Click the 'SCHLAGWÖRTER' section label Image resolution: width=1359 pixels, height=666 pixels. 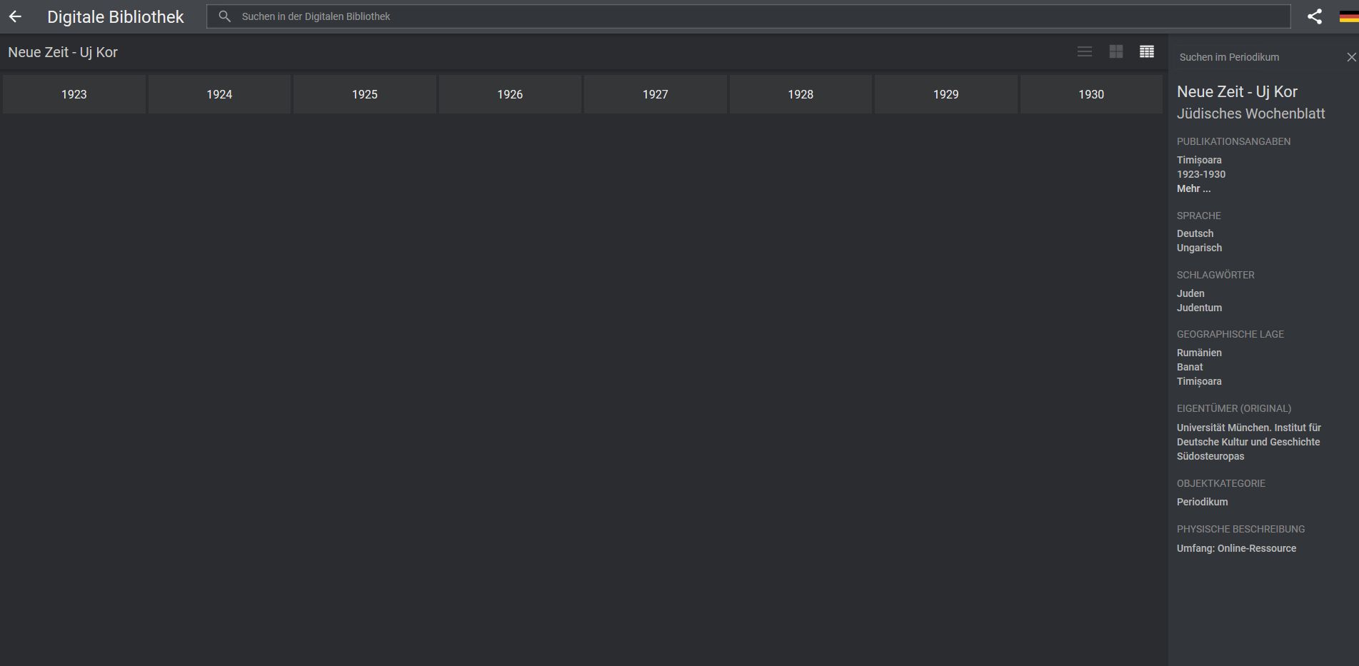pyautogui.click(x=1215, y=275)
